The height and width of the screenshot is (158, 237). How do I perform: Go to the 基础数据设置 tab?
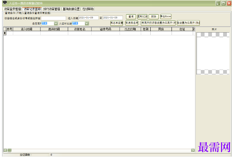click(x=71, y=9)
